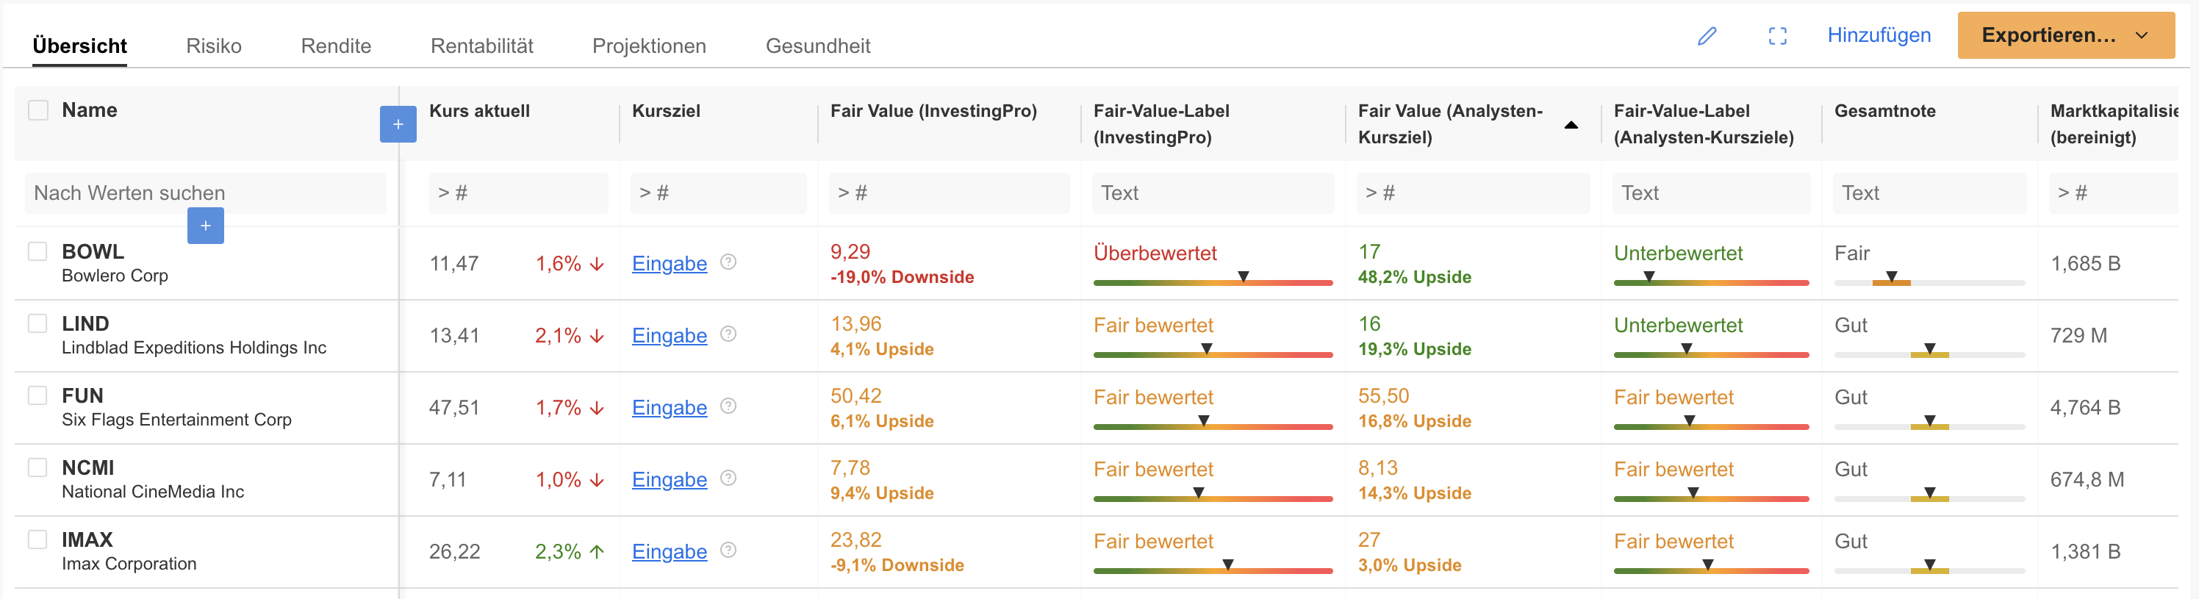
Task: Click the green up arrow for IMAX
Action: pos(597,551)
